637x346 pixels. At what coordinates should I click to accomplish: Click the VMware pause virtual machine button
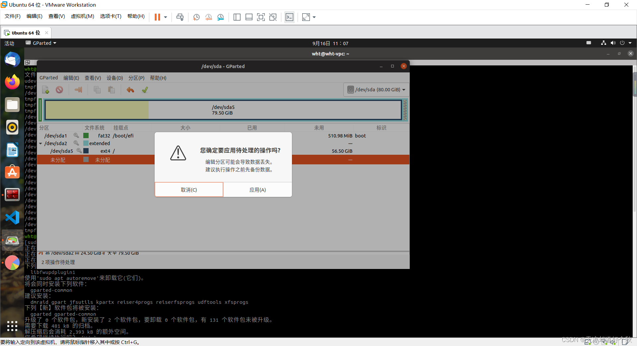point(157,17)
